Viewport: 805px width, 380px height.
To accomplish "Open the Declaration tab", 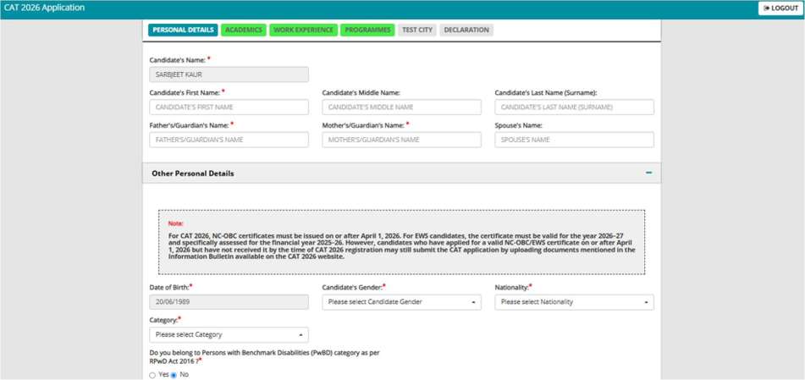I will click(x=466, y=30).
